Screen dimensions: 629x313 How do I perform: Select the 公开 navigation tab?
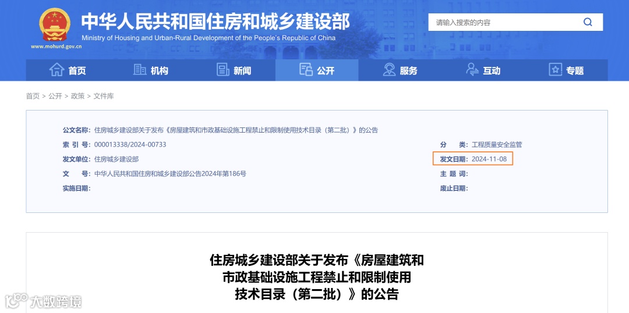(317, 70)
